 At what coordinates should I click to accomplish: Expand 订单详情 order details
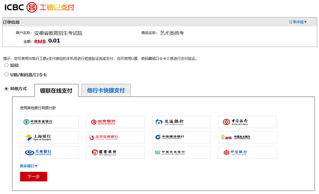point(298,22)
